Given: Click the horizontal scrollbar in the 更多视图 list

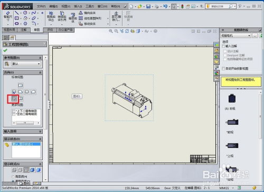Looking at the screenshot, I should tap(26, 123).
